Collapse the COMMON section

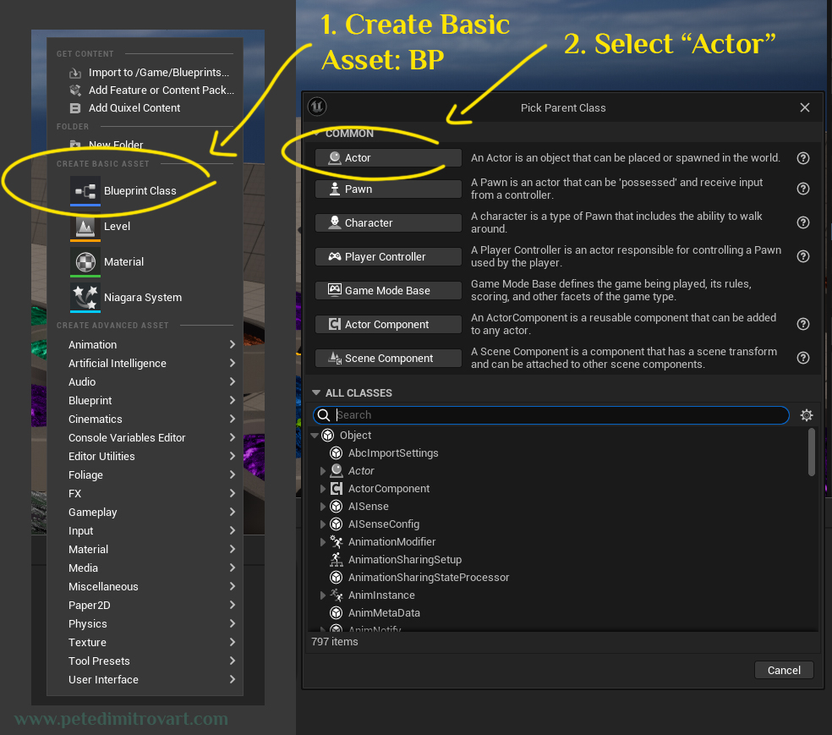point(316,133)
